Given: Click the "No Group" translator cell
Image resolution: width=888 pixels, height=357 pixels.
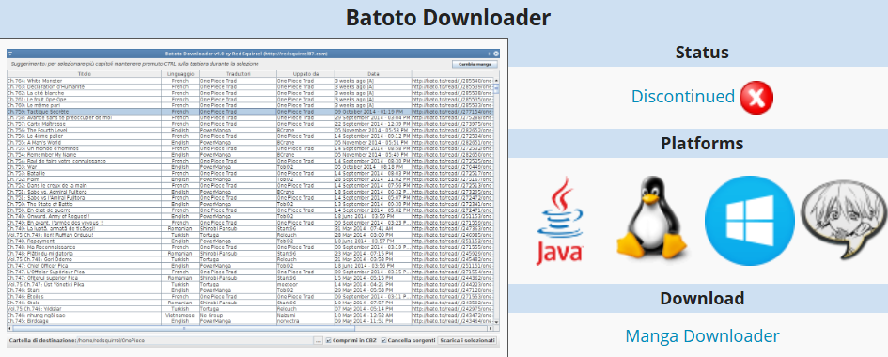Looking at the screenshot, I should coord(238,315).
